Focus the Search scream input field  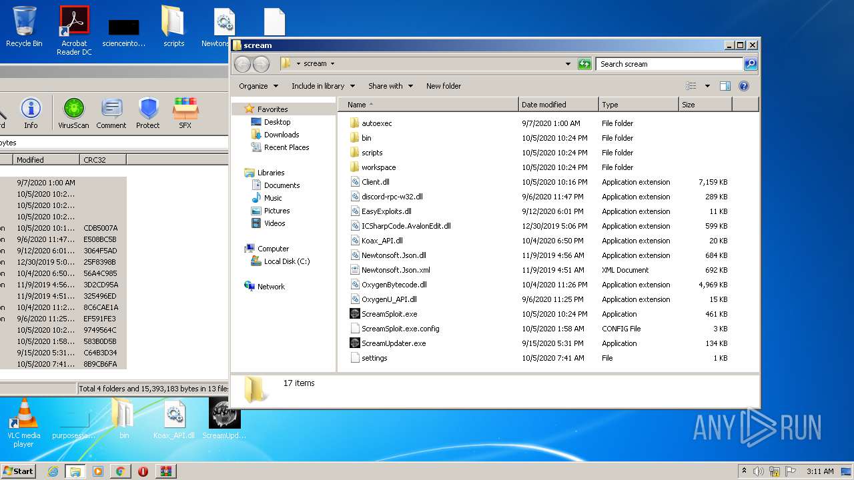tap(669, 64)
